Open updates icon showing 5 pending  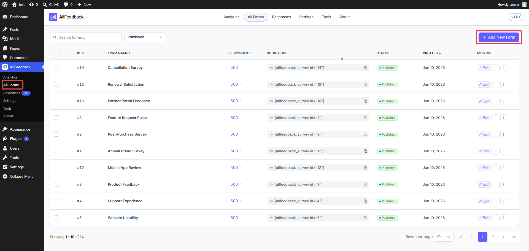point(34,4)
